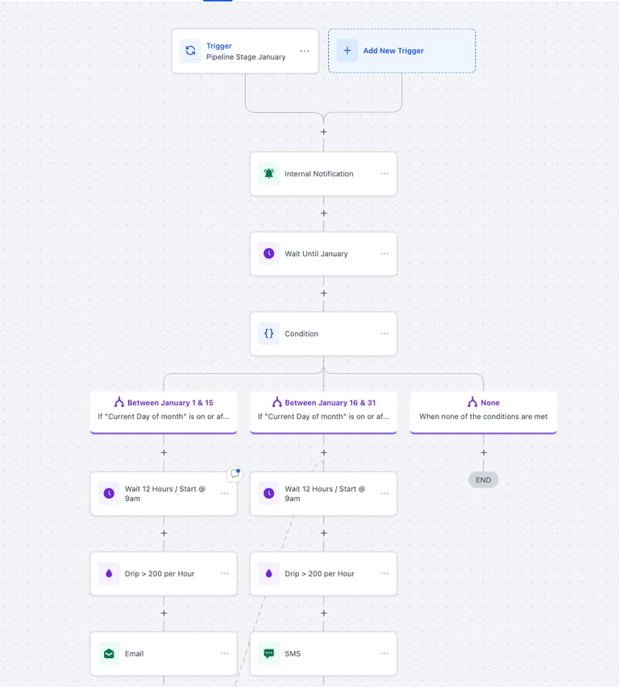Click the clock icon on second Wait 12 Hours step
The height and width of the screenshot is (687, 619).
(x=269, y=493)
